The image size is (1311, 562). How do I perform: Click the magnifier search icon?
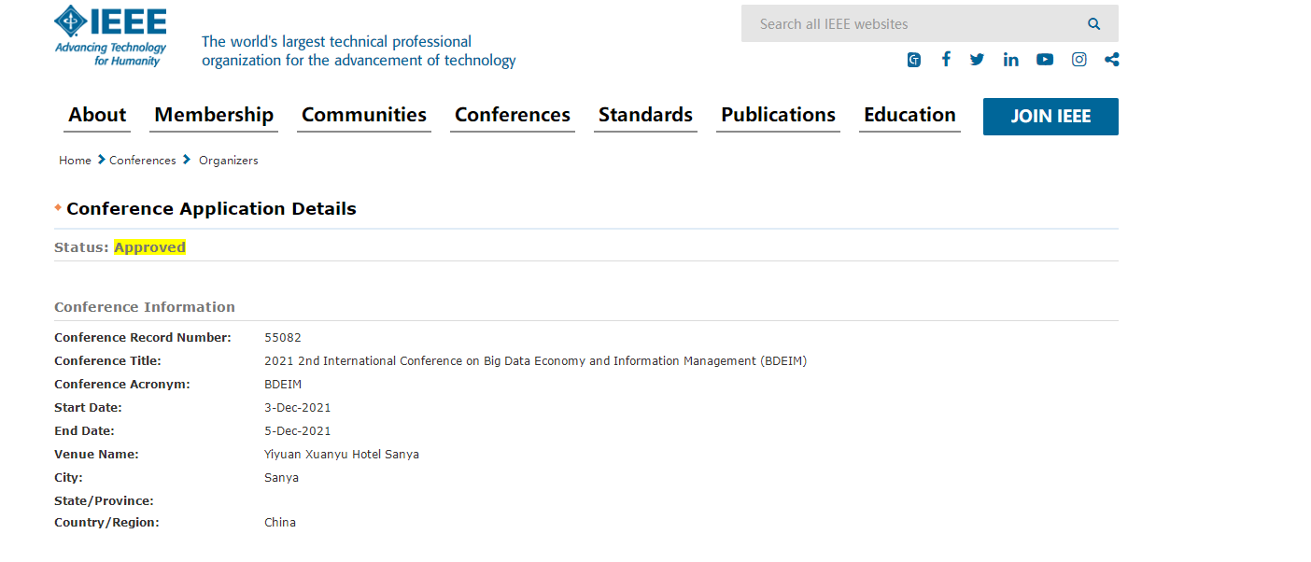coord(1093,24)
